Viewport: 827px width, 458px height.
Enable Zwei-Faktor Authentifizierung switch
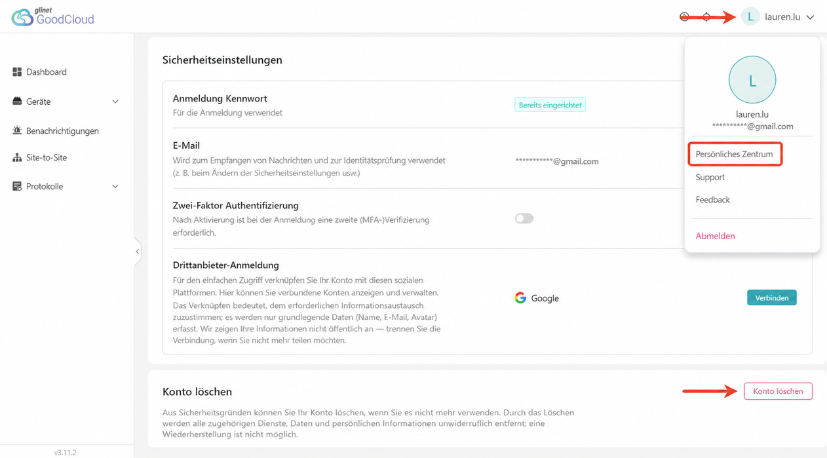click(x=524, y=219)
